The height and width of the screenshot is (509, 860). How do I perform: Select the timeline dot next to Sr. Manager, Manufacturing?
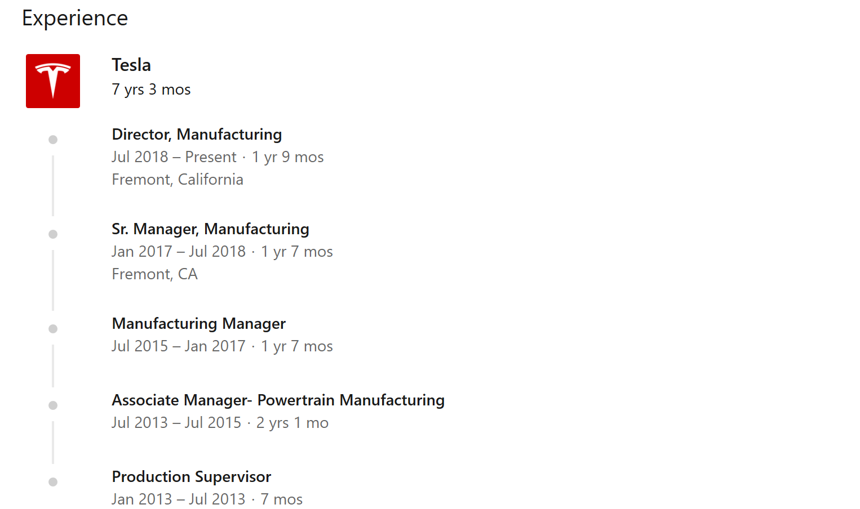click(x=53, y=234)
